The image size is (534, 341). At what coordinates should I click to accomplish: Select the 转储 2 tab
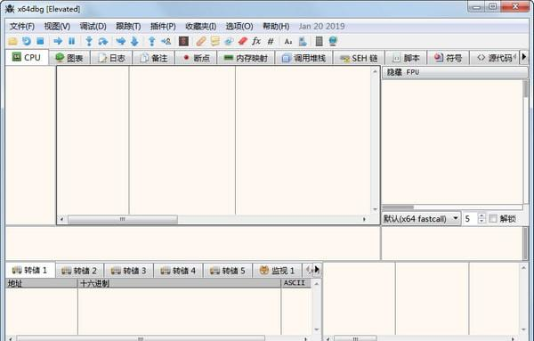point(79,271)
